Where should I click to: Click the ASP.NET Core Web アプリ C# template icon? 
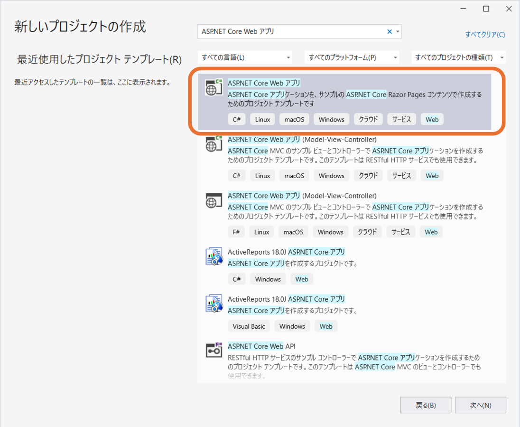214,88
